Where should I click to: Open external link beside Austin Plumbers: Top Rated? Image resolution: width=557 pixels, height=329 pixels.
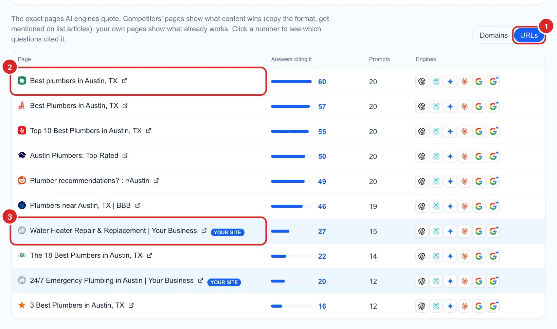coord(125,156)
